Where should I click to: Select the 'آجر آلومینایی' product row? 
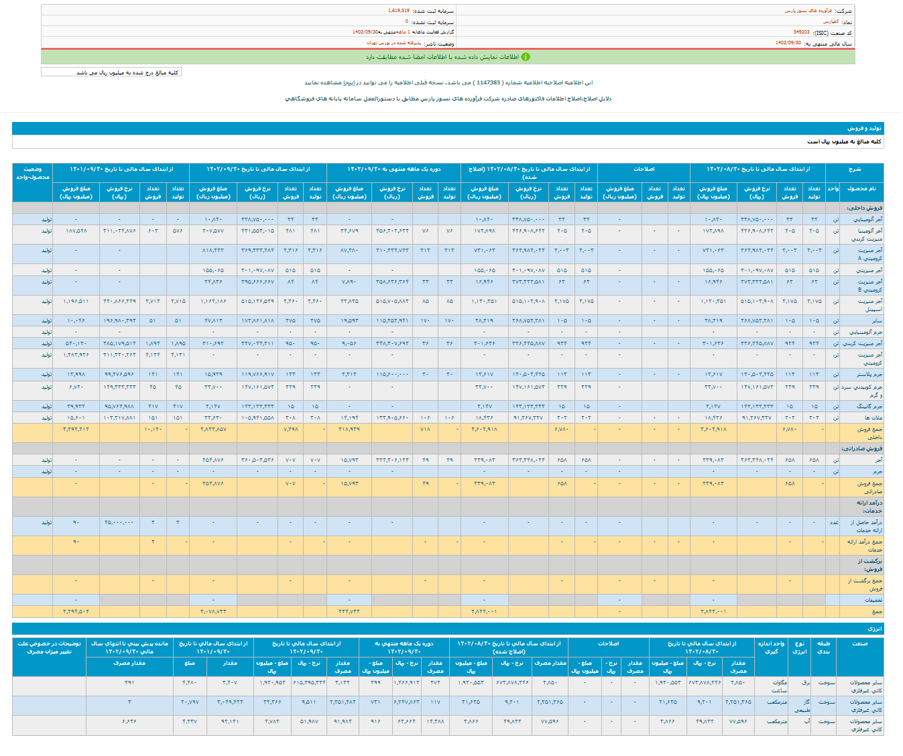[x=867, y=219]
